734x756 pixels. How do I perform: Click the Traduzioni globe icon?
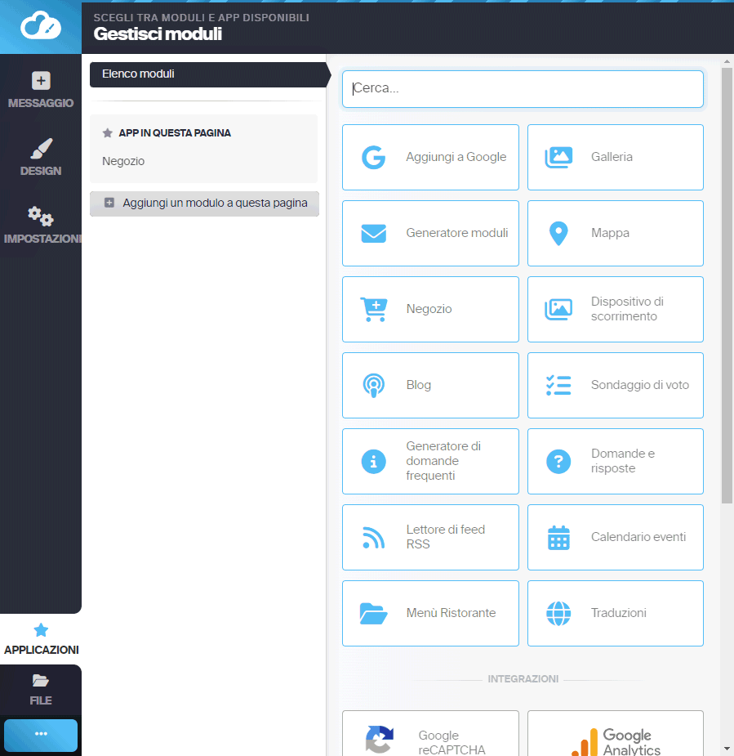pos(558,613)
